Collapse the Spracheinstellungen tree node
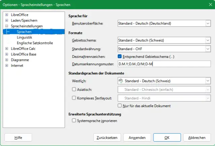Image resolution: width=215 pixels, height=146 pixels. click(x=7, y=26)
